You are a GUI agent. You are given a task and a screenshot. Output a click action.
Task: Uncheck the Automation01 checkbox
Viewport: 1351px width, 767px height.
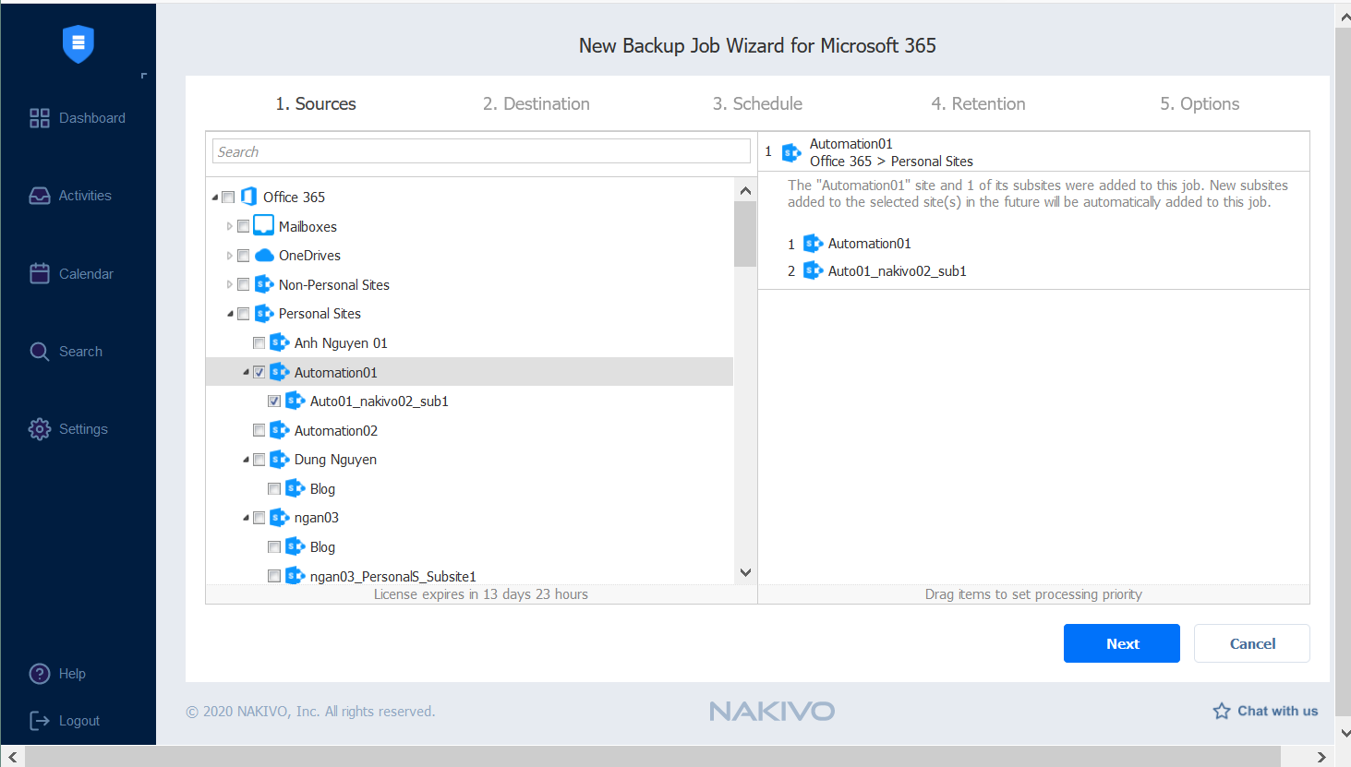[x=259, y=372]
